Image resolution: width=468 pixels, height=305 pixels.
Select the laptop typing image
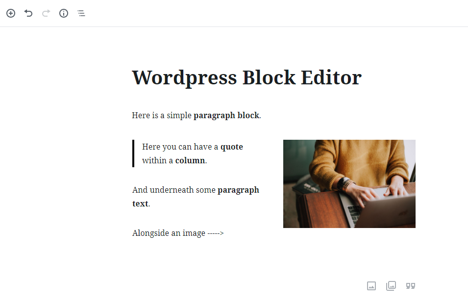(x=349, y=184)
